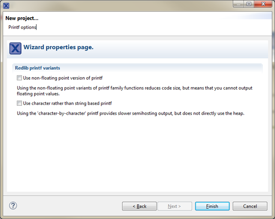Image resolution: width=275 pixels, height=219 pixels.
Task: Tick the non-floating point printf checkbox
Action: pyautogui.click(x=19, y=78)
